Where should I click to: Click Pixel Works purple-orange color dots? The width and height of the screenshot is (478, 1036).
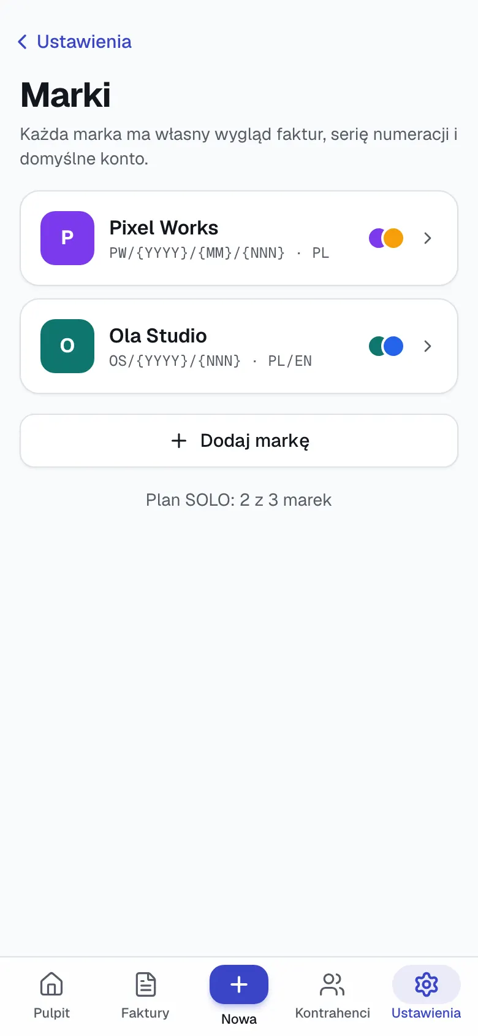(386, 238)
